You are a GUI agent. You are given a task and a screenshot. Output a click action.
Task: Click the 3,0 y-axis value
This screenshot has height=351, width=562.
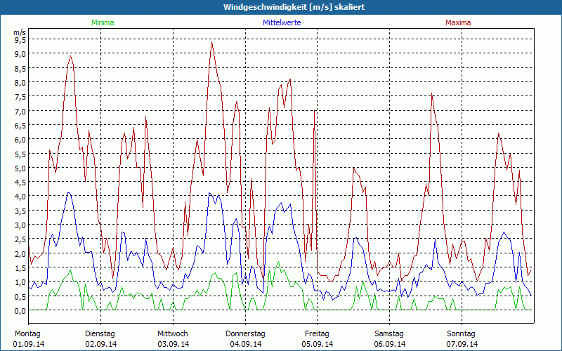[x=20, y=225]
